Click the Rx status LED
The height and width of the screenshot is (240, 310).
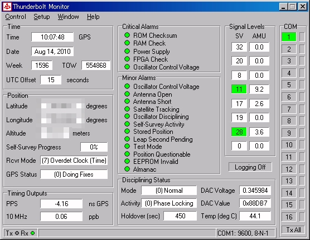33,233
